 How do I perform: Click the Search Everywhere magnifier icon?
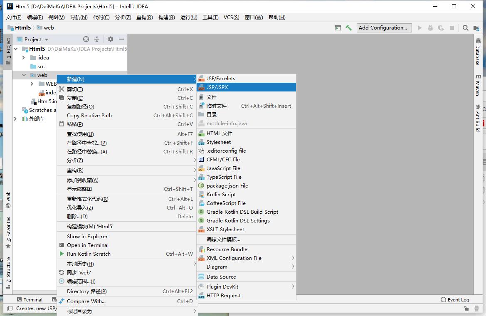click(465, 28)
